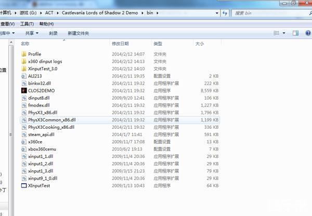Click the XInputTest program icon
312x216 pixels.
(24, 185)
